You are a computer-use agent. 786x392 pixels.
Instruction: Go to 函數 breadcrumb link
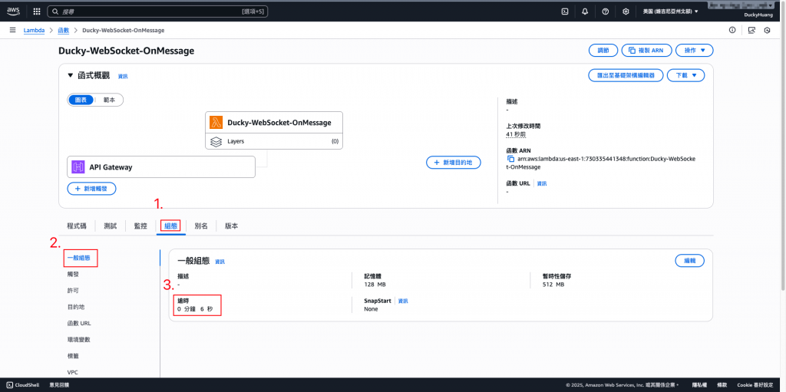point(63,30)
